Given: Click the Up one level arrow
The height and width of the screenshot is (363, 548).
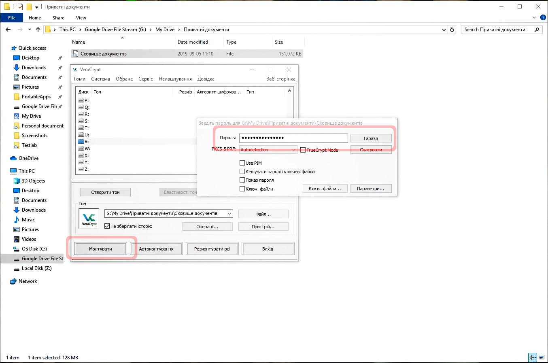Looking at the screenshot, I should pos(38,30).
